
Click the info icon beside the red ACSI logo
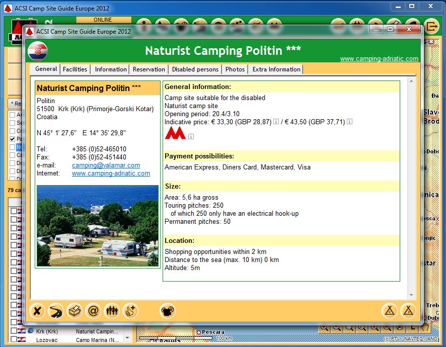tap(191, 137)
